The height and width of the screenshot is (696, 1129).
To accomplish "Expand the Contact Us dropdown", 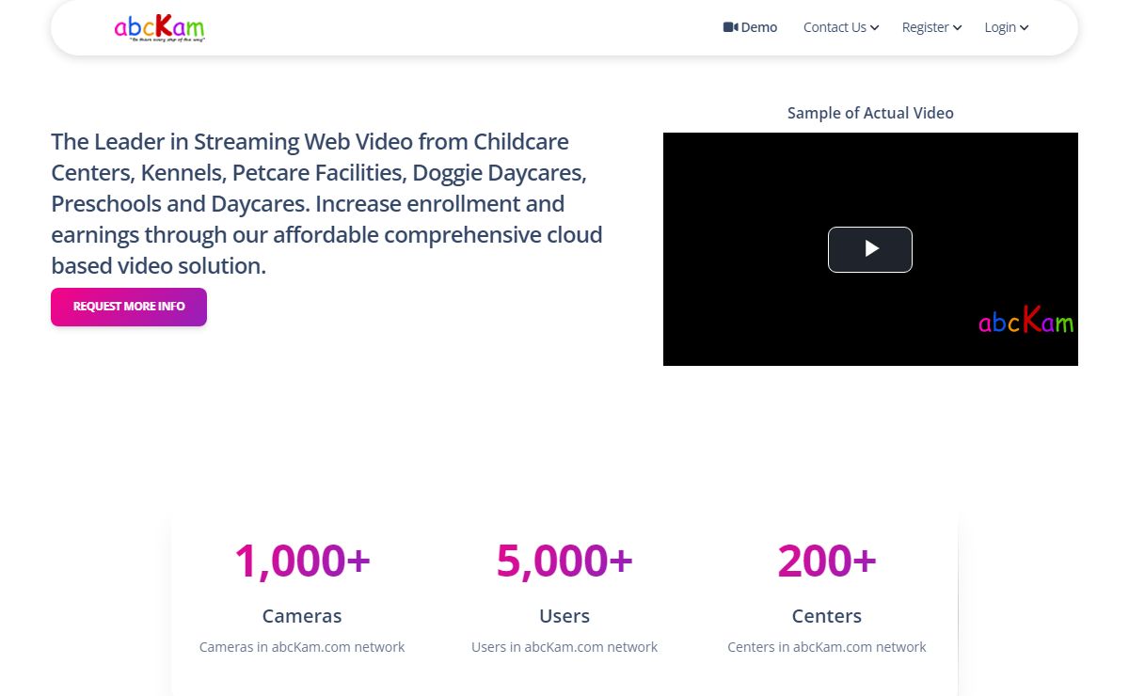I will pyautogui.click(x=841, y=27).
